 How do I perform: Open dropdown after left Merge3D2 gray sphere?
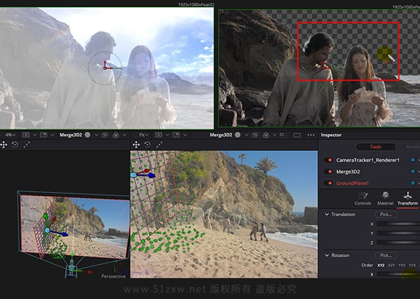96,135
